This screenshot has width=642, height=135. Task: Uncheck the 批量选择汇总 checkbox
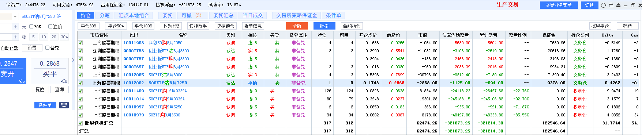click(80, 123)
